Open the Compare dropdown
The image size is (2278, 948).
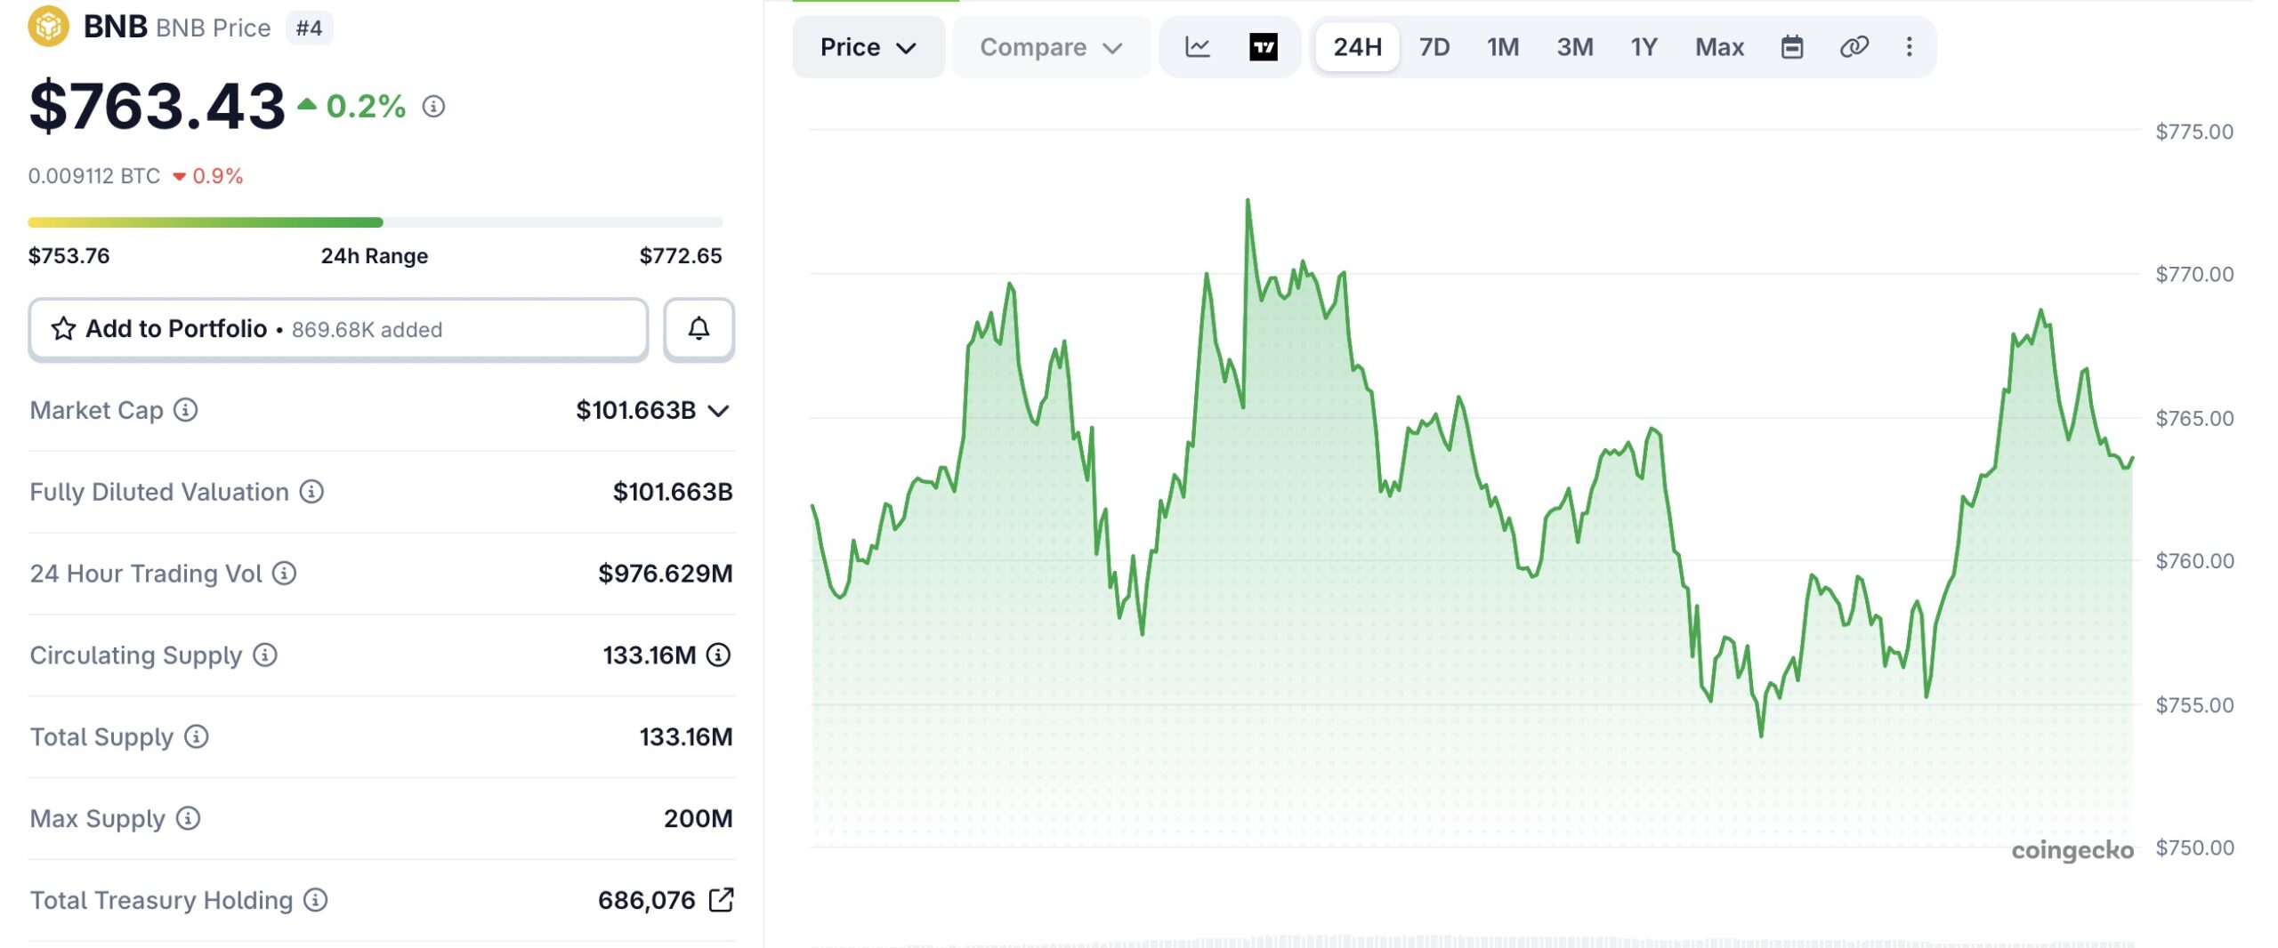tap(1051, 47)
